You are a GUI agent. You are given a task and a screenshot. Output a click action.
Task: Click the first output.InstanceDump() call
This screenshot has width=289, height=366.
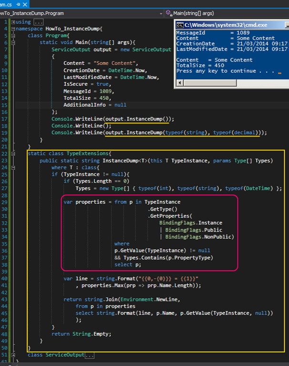[138, 119]
